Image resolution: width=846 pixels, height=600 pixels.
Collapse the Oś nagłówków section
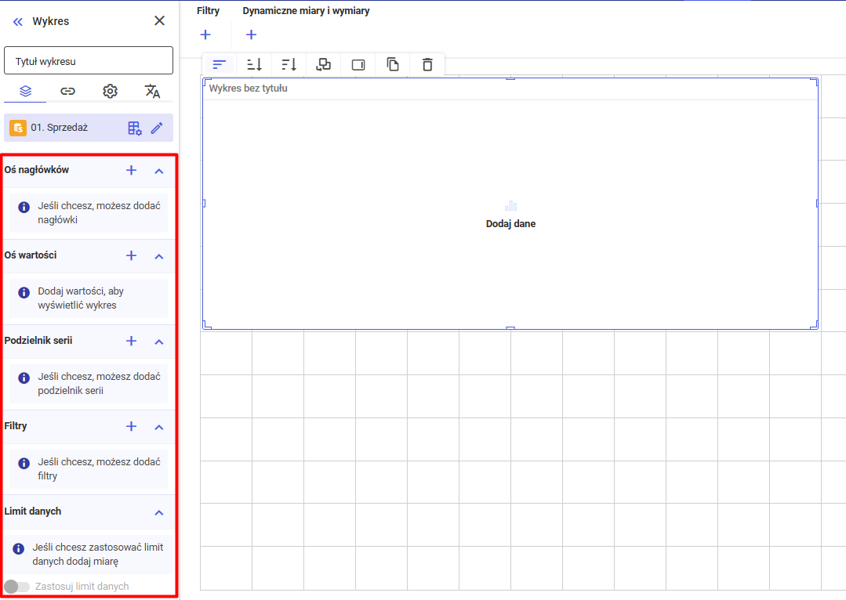159,171
